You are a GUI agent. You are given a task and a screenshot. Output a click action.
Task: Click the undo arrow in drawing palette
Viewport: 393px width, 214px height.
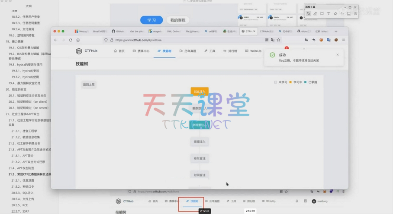(x=342, y=14)
